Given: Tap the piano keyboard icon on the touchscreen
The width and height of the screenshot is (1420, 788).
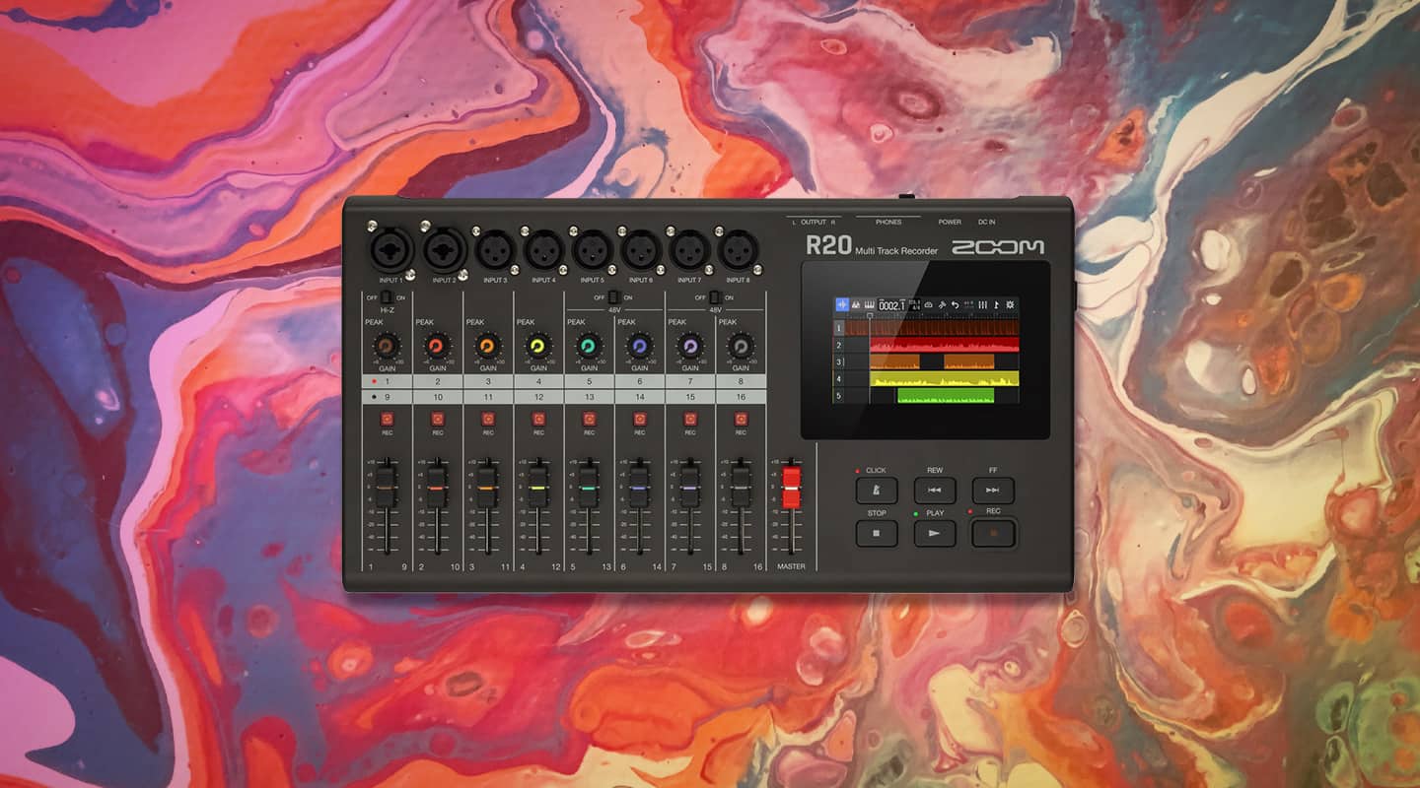Looking at the screenshot, I should pos(869,305).
